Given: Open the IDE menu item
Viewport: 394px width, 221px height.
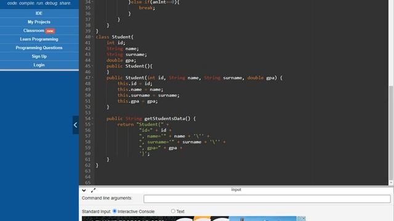Looking at the screenshot, I should [39, 14].
